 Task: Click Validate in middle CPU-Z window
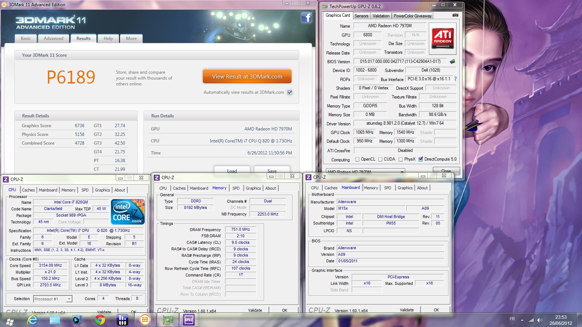tap(255, 310)
